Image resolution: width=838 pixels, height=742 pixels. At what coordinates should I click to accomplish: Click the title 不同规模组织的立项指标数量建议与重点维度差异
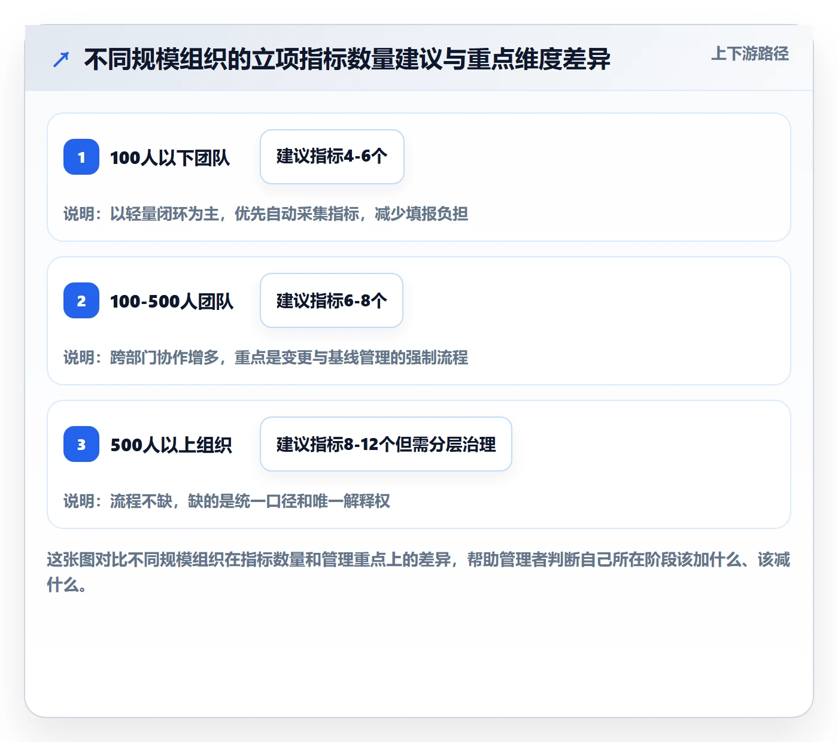pos(347,59)
